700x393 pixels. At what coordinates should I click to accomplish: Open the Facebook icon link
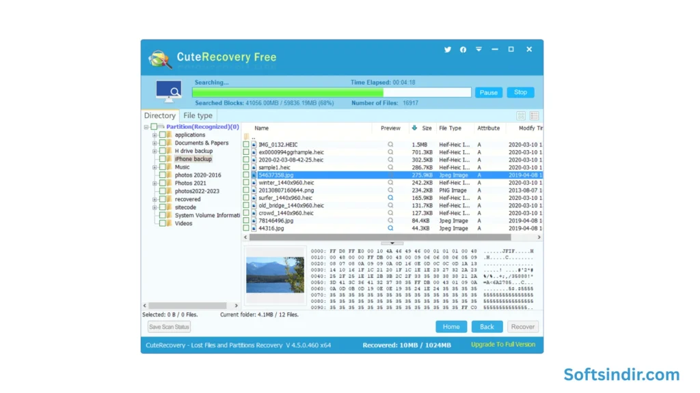click(463, 50)
